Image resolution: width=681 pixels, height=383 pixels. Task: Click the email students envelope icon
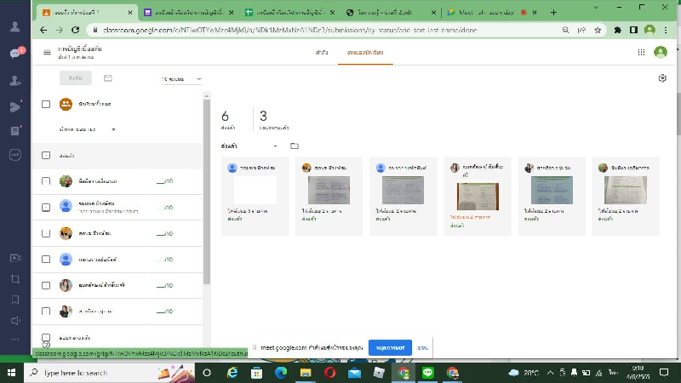(x=108, y=78)
